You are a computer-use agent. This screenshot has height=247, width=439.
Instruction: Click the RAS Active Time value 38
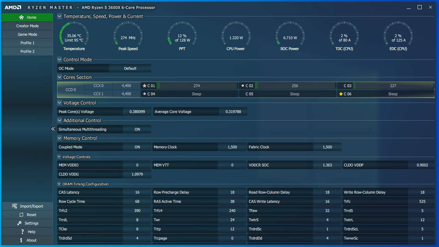click(232, 201)
